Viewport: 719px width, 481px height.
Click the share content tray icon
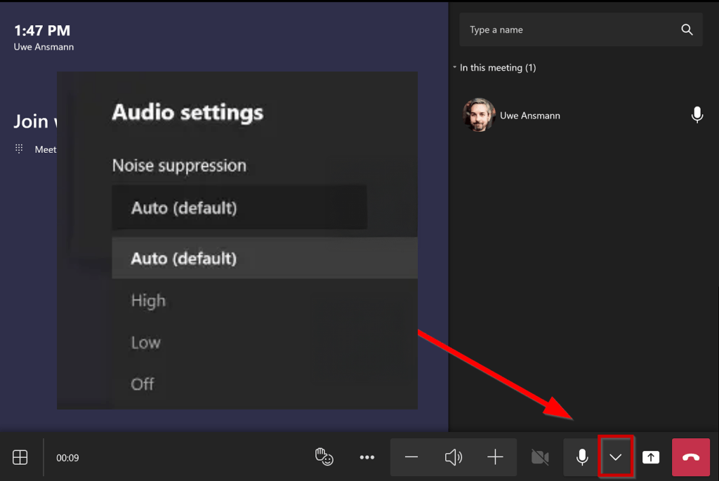(x=651, y=458)
